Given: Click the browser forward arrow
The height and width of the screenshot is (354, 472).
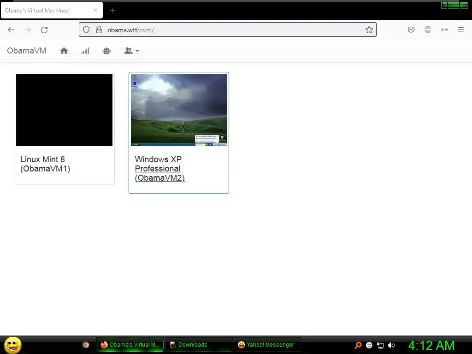Looking at the screenshot, I should tap(28, 30).
